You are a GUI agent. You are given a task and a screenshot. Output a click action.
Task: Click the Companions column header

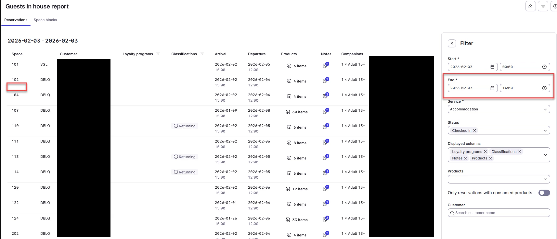point(352,54)
